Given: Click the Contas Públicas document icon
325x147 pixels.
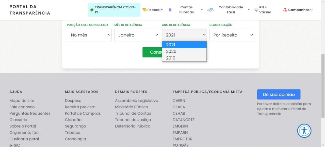Looking at the screenshot, I should click(170, 10).
